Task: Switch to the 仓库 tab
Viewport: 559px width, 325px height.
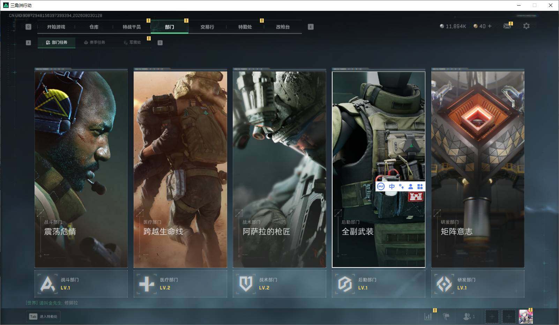Action: point(94,27)
